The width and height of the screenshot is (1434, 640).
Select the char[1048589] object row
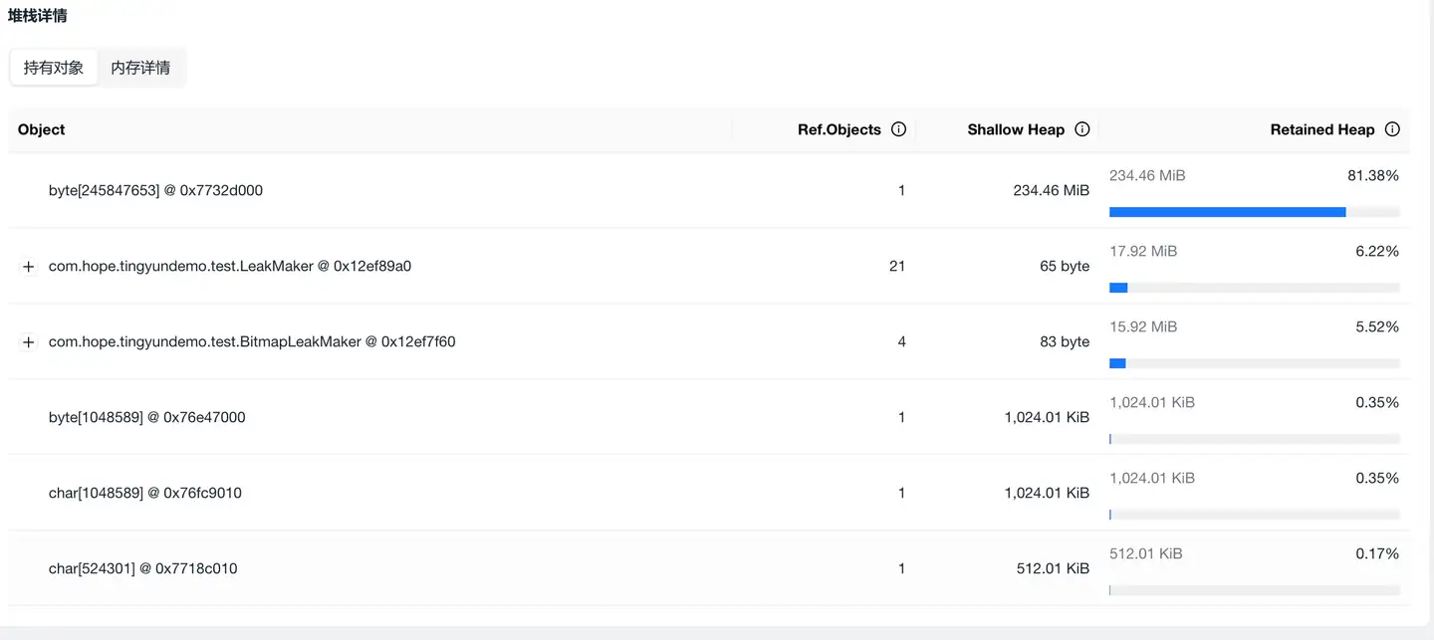pos(144,493)
